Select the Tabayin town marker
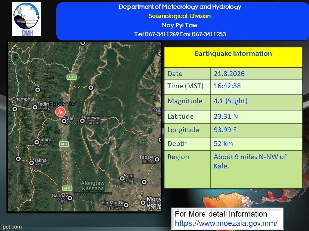Image resolution: width=309 pixels, height=231 pixels. (157, 159)
